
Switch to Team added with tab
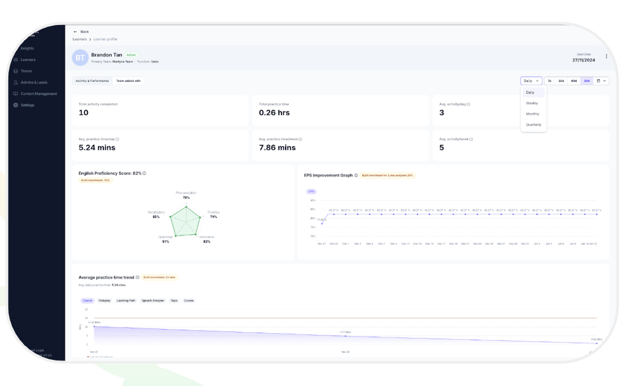click(128, 81)
